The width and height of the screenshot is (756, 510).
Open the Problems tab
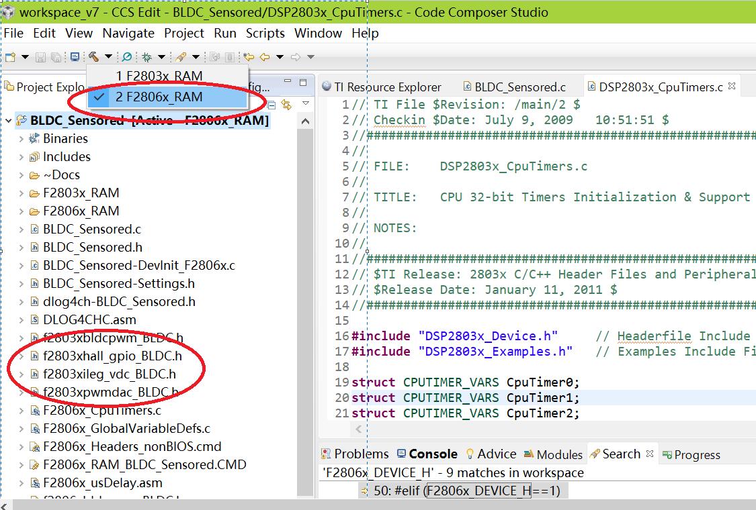[355, 454]
